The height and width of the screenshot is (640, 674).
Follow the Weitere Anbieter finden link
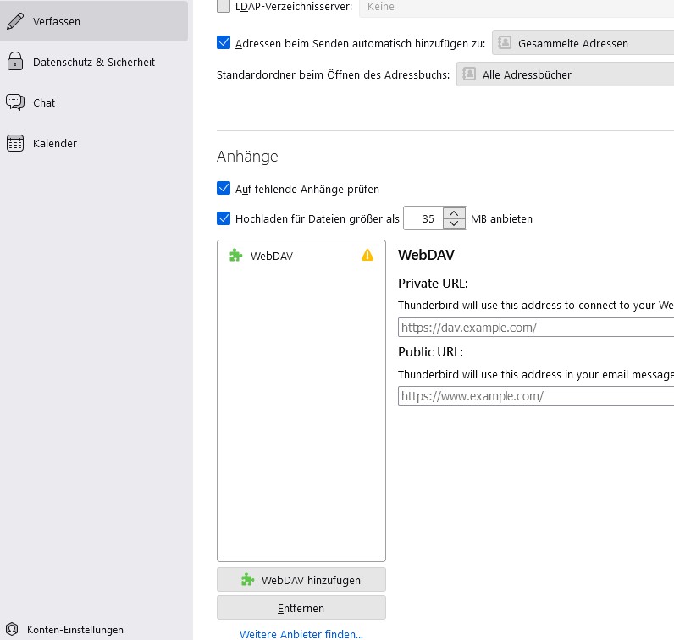pyautogui.click(x=301, y=634)
